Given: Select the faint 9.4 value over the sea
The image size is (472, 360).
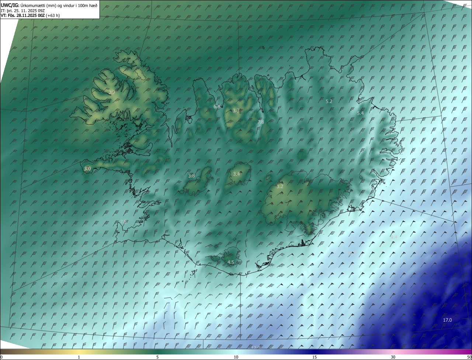Looking at the screenshot, I should click(394, 237).
